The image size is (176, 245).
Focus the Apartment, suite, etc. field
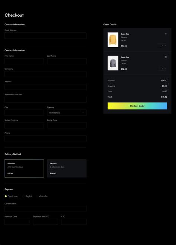(x=45, y=100)
